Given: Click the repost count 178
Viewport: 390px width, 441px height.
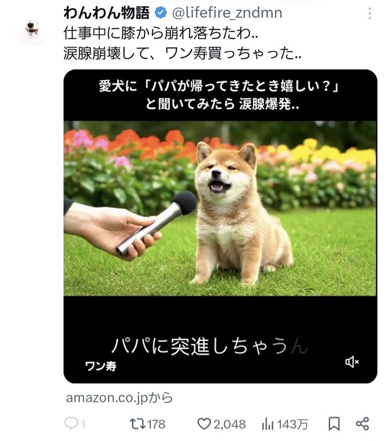Looking at the screenshot, I should point(156,424).
